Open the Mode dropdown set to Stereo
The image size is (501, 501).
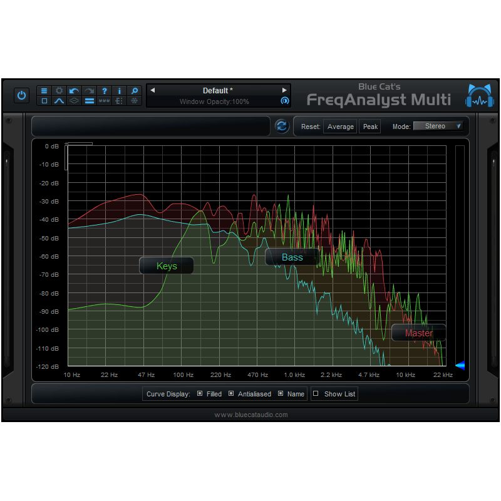[x=438, y=126]
